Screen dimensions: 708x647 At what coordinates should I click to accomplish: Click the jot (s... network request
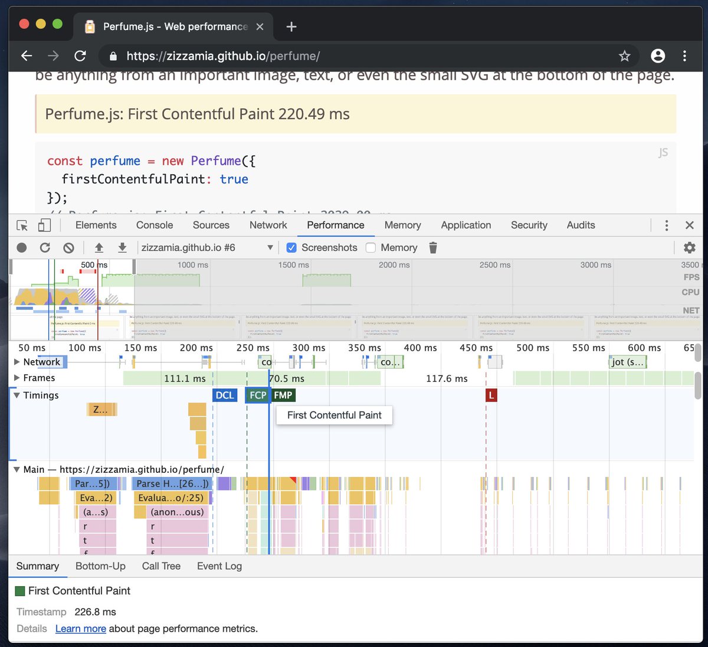click(x=628, y=362)
